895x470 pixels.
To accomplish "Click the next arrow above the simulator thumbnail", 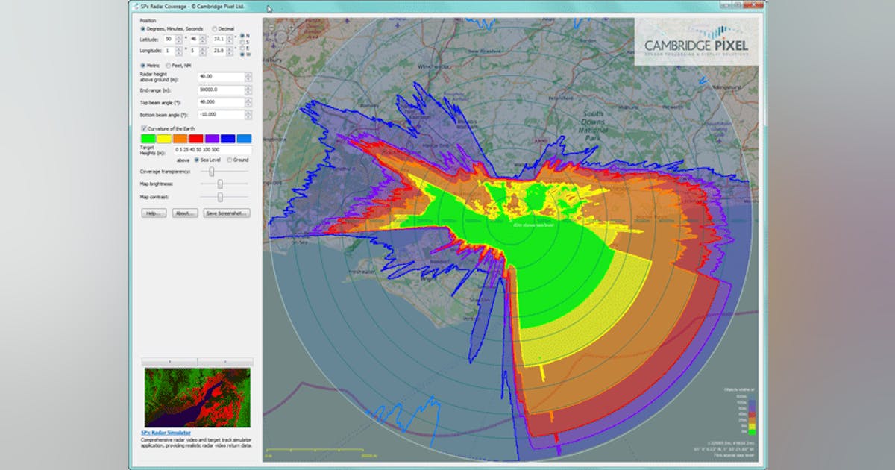I will 225,361.
